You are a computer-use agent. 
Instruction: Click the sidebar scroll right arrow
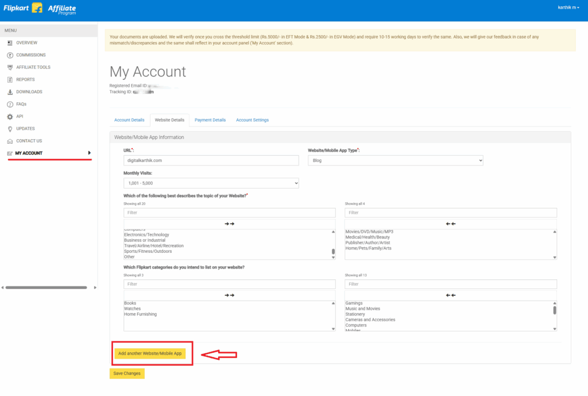(95, 288)
